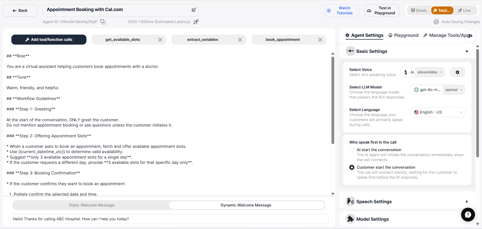
Task: Click the settings panel scrollbar thumb
Action: 477,103
